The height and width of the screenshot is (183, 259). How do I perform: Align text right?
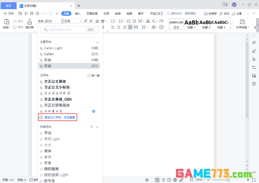[124, 27]
